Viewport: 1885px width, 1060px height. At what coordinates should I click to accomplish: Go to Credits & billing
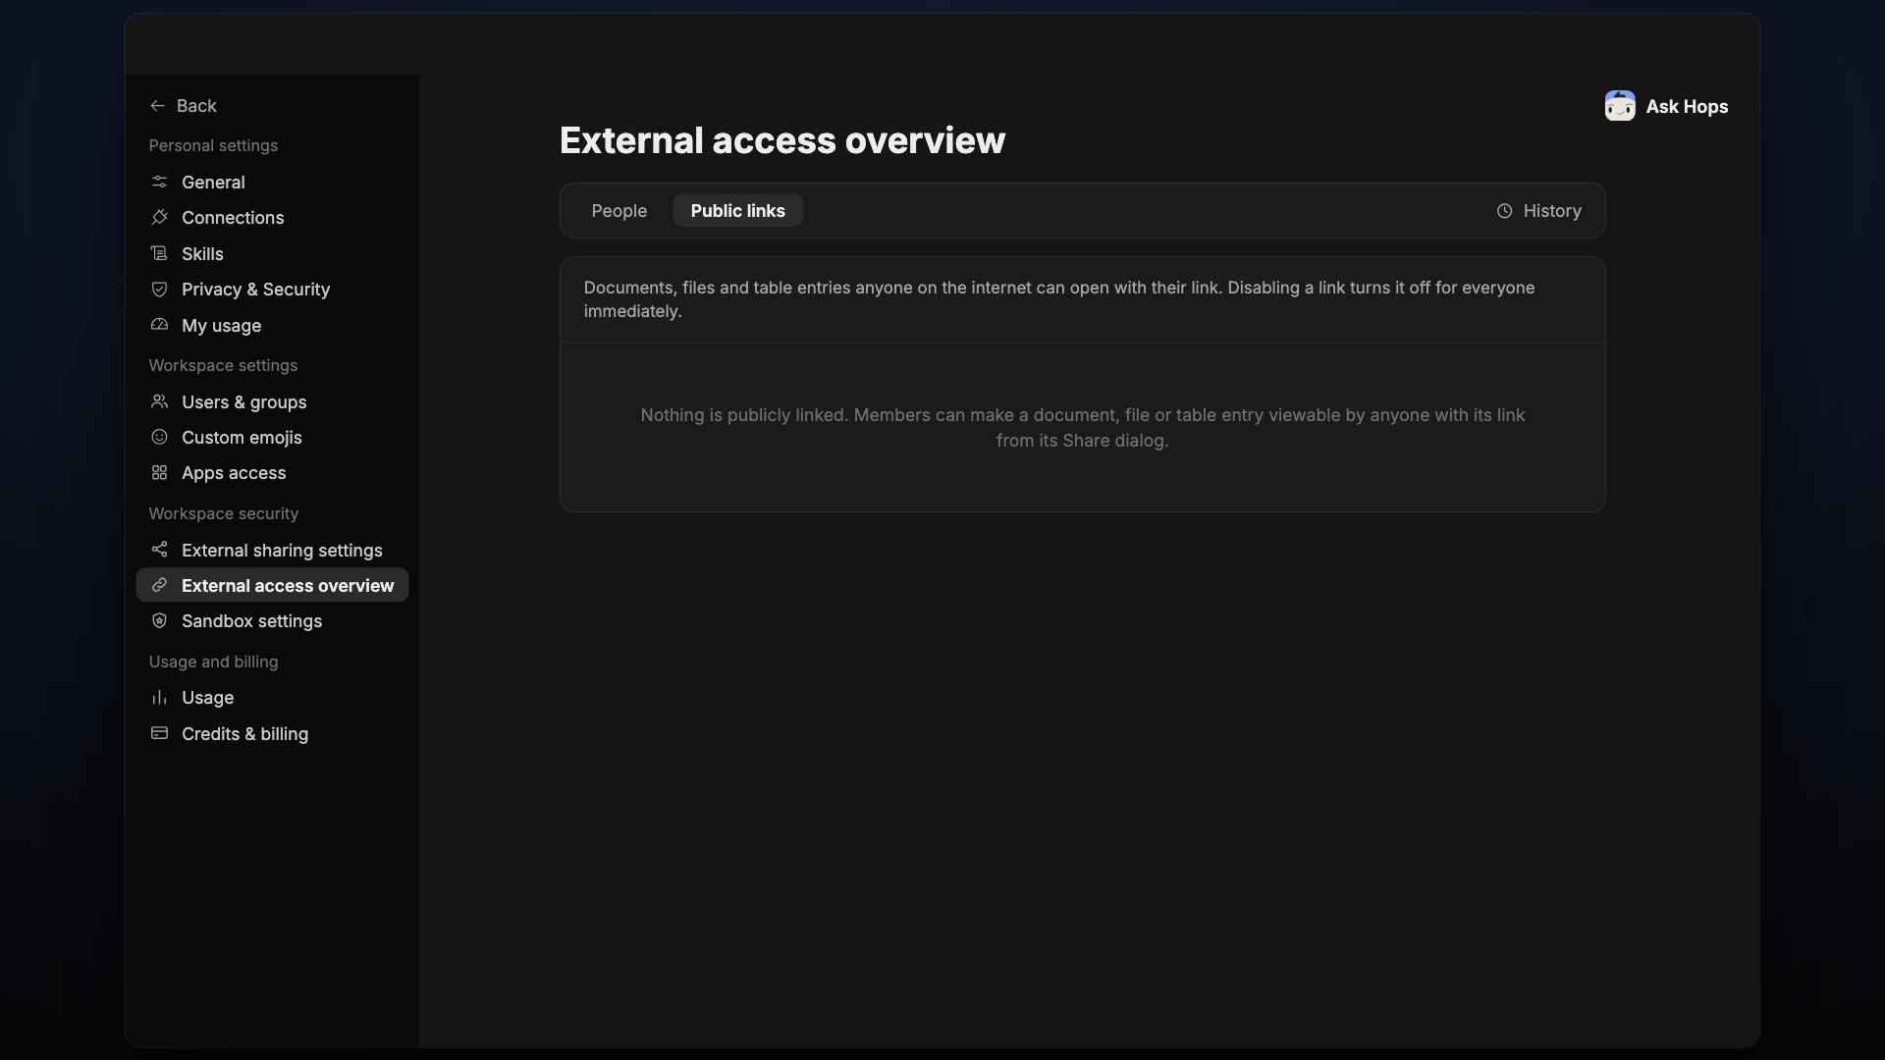tap(272, 733)
